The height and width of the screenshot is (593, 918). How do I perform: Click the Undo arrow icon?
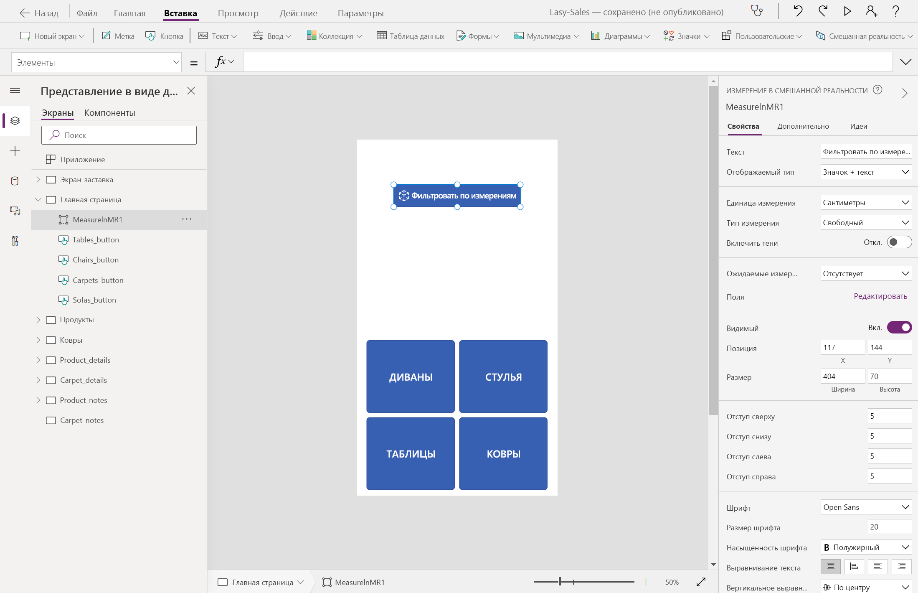[x=798, y=11]
